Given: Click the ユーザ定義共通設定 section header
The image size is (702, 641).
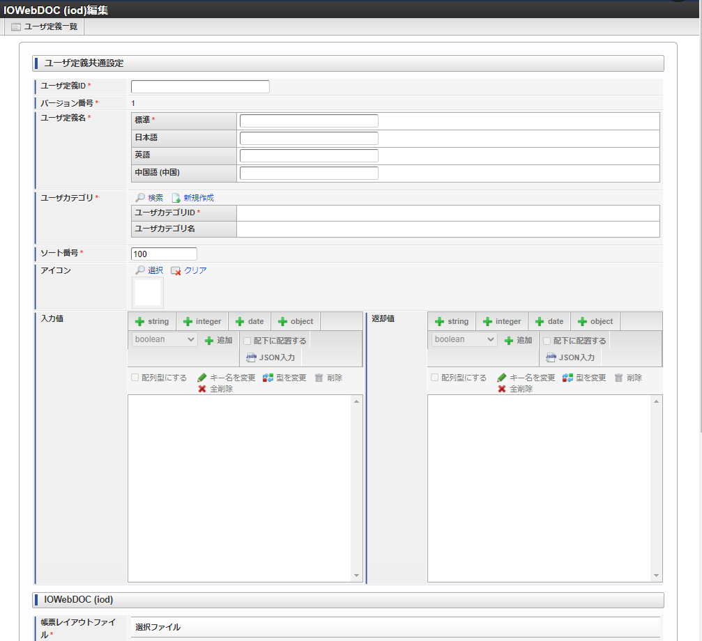Looking at the screenshot, I should 348,63.
